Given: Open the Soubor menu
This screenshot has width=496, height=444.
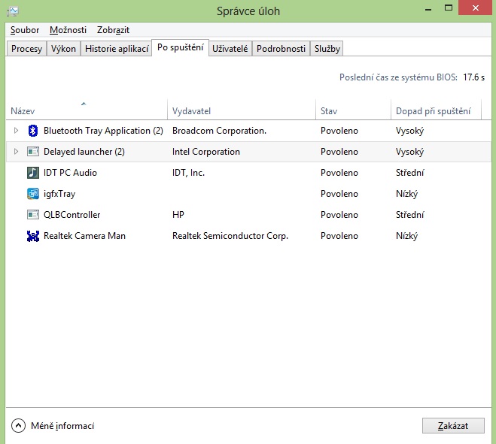Looking at the screenshot, I should coord(25,30).
